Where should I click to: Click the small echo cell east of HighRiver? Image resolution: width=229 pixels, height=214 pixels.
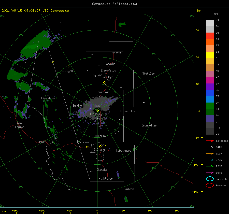[x=118, y=175]
